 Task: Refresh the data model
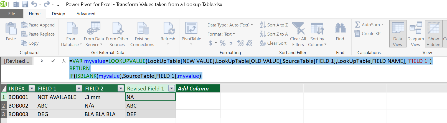coord(168,34)
